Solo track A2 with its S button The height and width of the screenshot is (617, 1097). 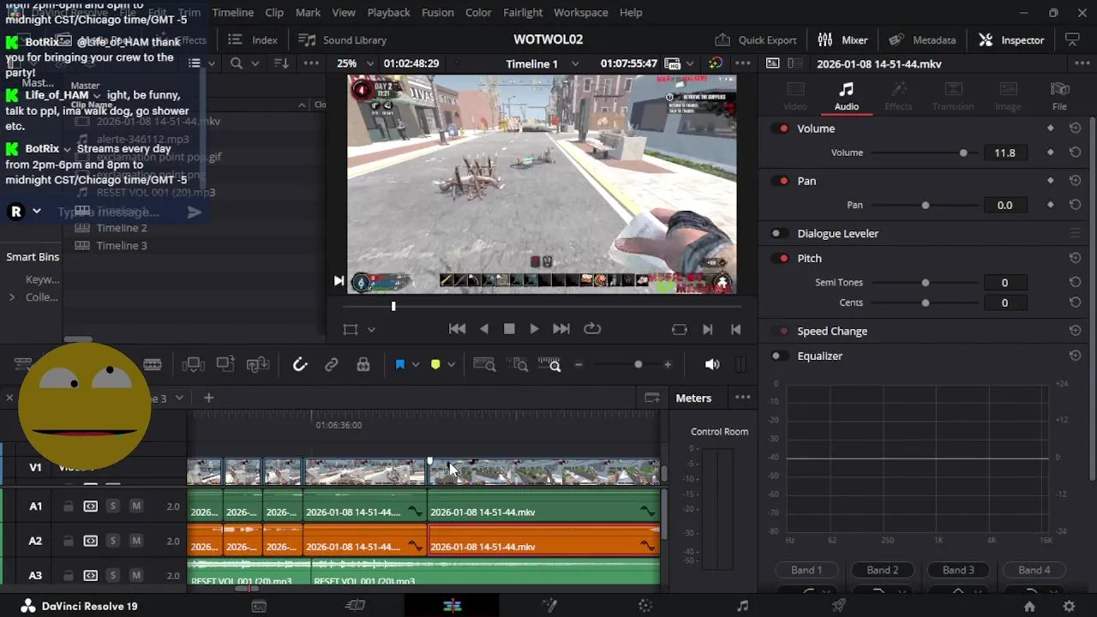coord(112,541)
